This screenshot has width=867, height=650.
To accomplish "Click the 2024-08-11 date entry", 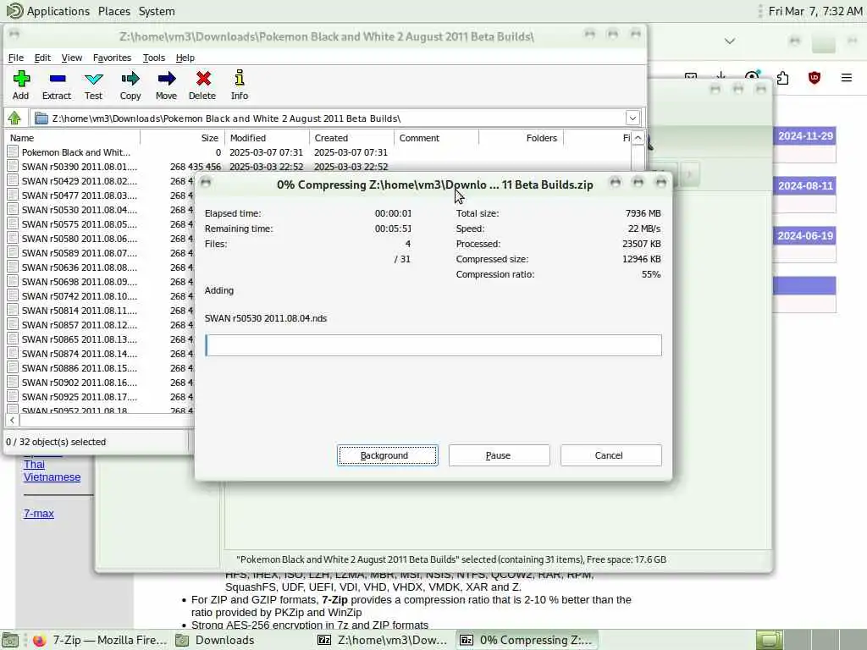I will click(805, 185).
